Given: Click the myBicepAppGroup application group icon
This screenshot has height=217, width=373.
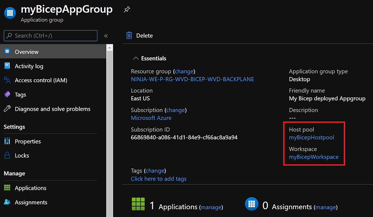Looking at the screenshot, I should [x=10, y=13].
